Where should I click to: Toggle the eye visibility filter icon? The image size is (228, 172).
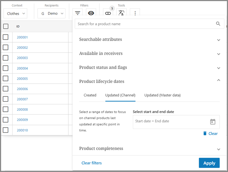point(91,13)
